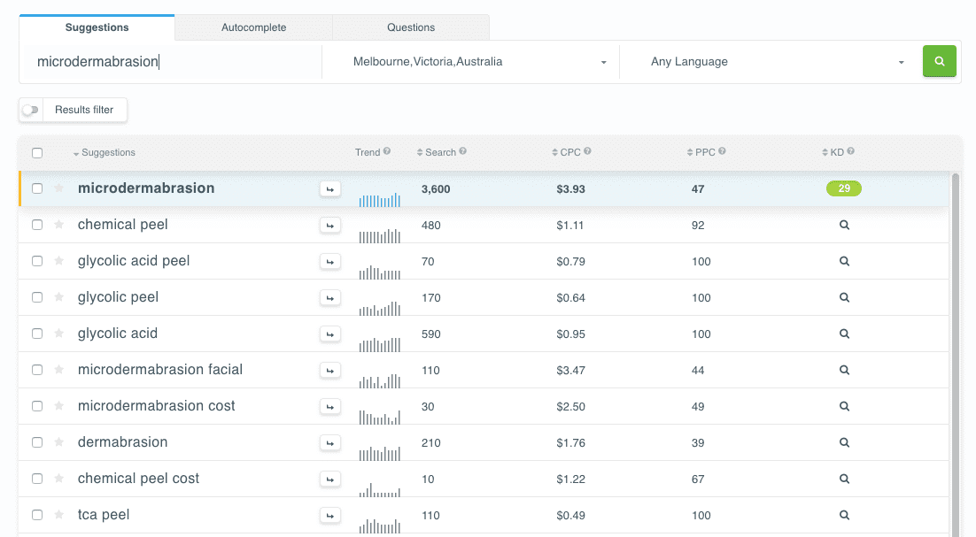The image size is (976, 537).
Task: Click arrow button for chemical peel row
Action: [x=330, y=226]
